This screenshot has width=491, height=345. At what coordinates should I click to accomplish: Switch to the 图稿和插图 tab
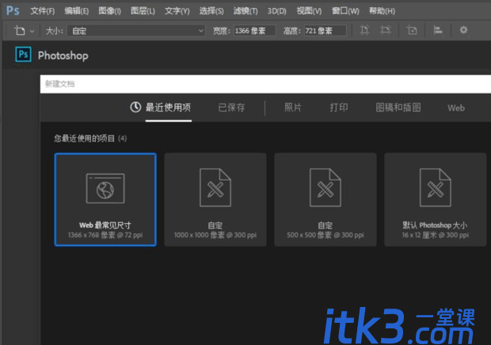[398, 108]
